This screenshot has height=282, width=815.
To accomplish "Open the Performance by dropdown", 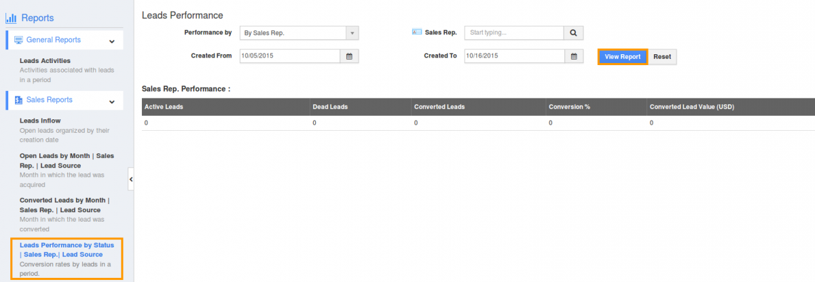I will click(x=299, y=33).
